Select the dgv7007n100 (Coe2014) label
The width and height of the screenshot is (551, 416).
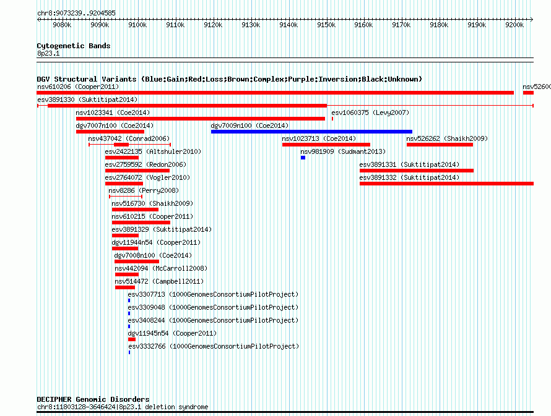tap(115, 125)
